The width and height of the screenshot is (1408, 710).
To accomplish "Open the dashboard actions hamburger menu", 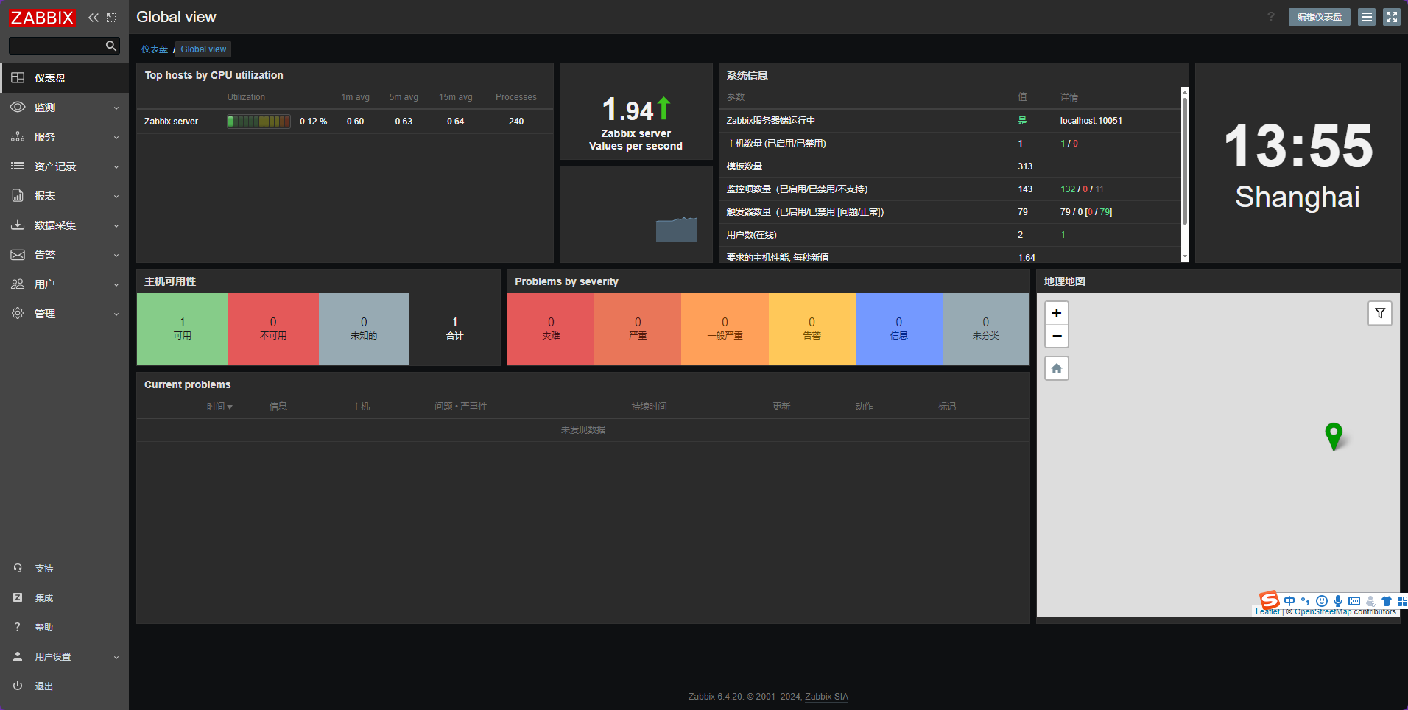I will [1367, 17].
